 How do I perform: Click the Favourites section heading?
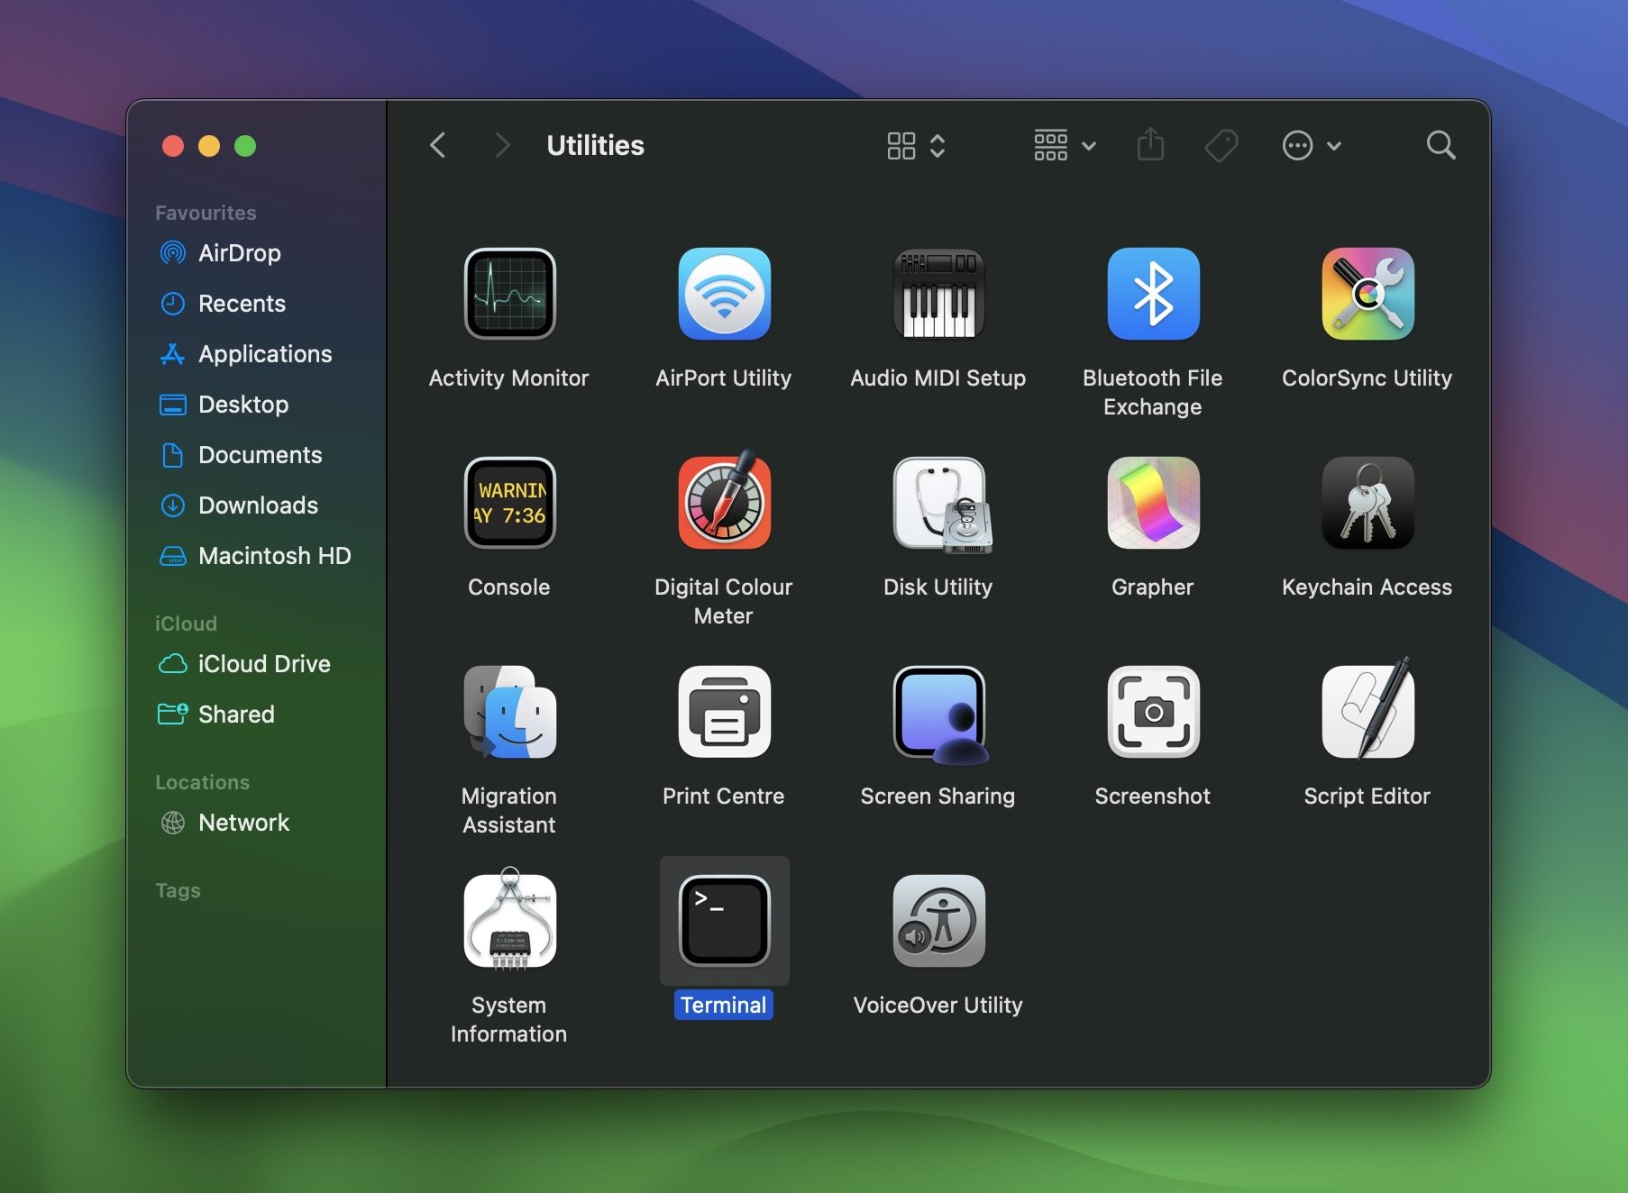pyautogui.click(x=206, y=213)
